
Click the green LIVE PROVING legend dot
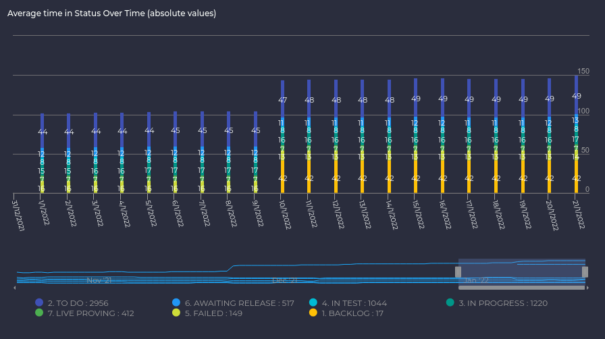(x=39, y=313)
